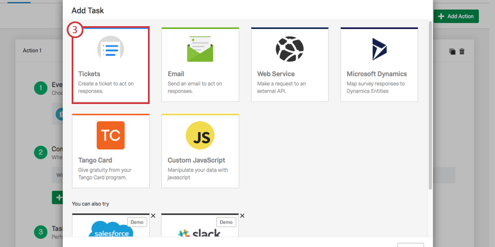Choose the Custom JavaScript task card
The image size is (495, 247).
(x=200, y=151)
